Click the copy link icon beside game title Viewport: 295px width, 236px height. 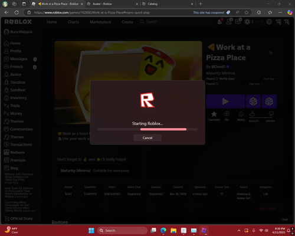(271, 53)
